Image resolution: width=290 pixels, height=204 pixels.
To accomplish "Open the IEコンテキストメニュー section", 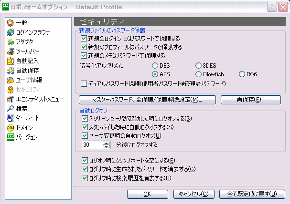I will click(35, 99).
